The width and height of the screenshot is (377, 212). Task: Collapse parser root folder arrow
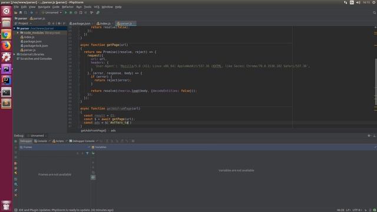[15, 28]
